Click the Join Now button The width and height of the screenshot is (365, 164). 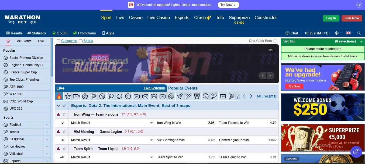(352, 18)
